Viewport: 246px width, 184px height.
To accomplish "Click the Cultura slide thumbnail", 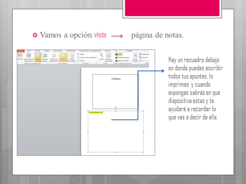I will (116, 91).
